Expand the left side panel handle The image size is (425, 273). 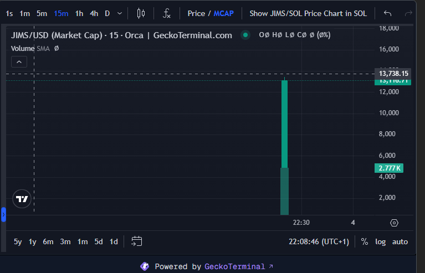pos(3,214)
